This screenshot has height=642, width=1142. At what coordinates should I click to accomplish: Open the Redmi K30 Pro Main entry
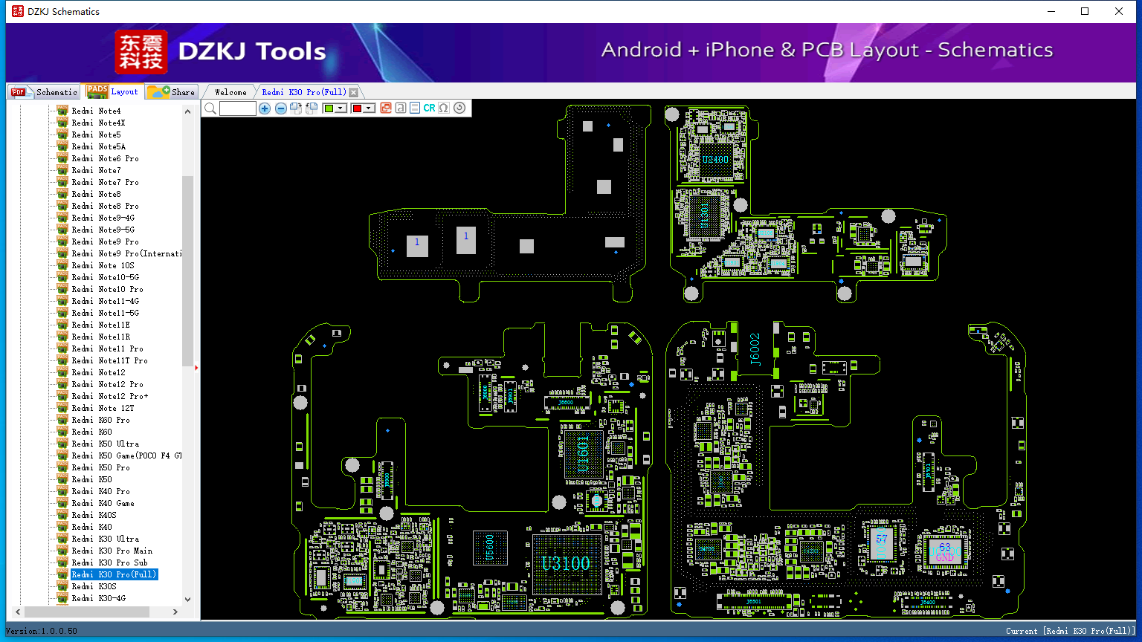click(112, 551)
